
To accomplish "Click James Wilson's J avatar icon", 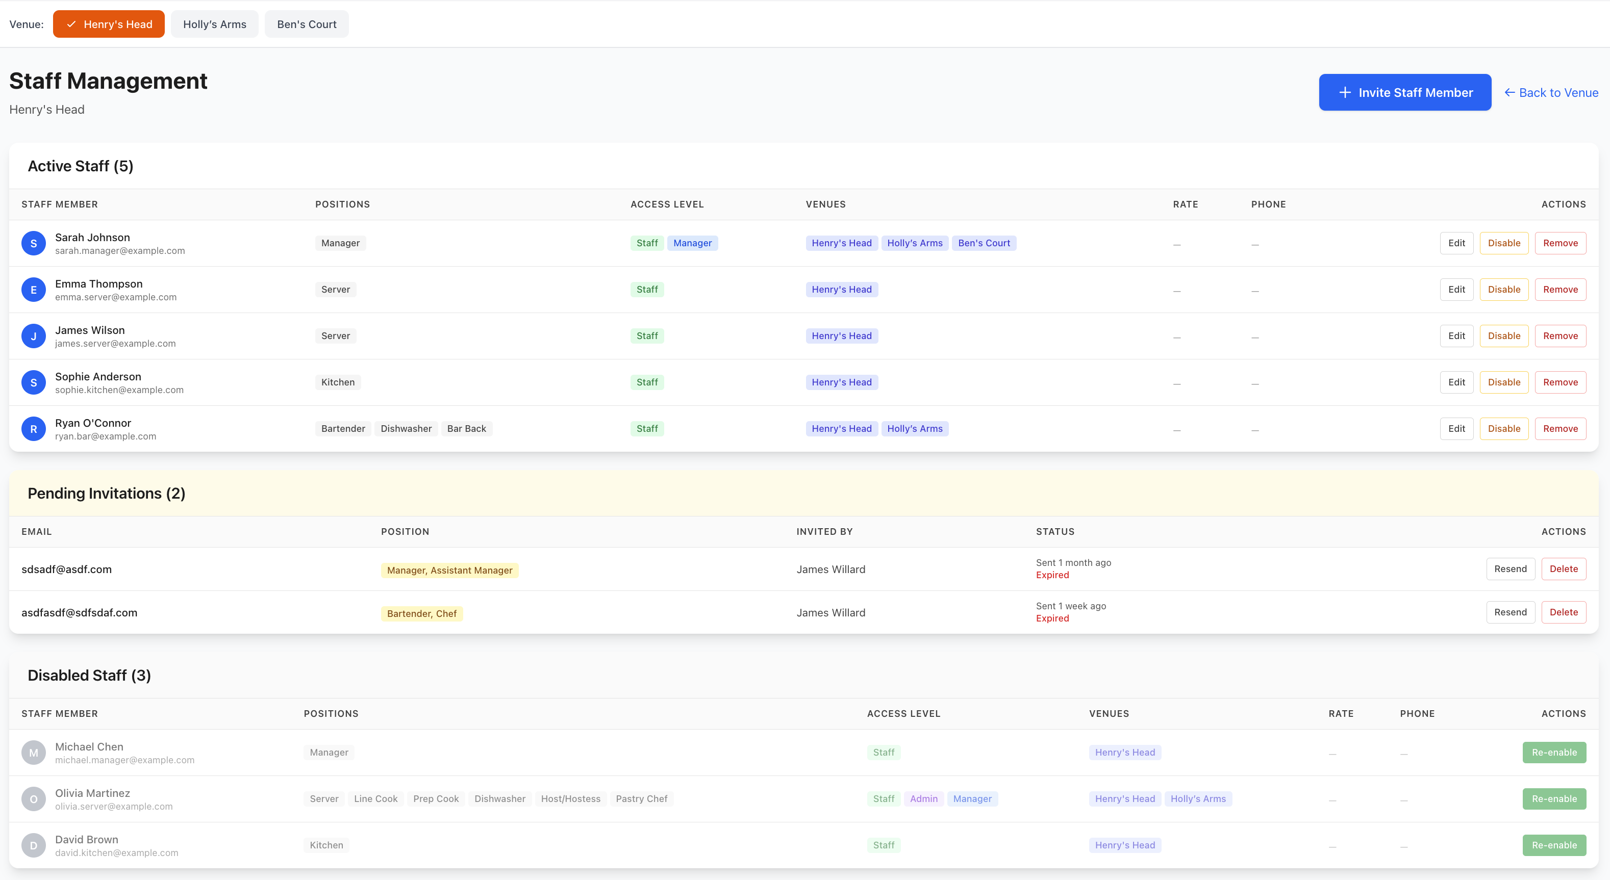I will [33, 336].
